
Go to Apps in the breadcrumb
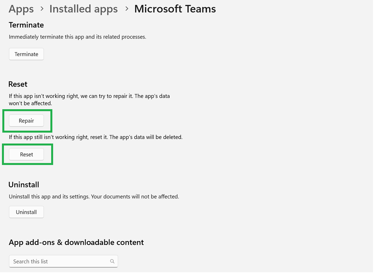tap(21, 9)
